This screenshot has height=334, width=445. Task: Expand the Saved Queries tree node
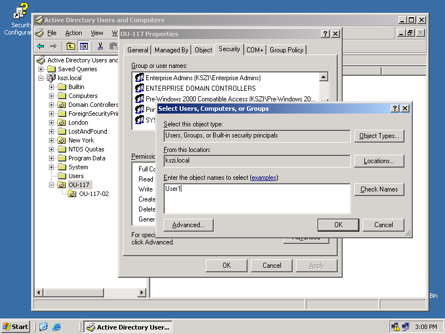[x=41, y=69]
